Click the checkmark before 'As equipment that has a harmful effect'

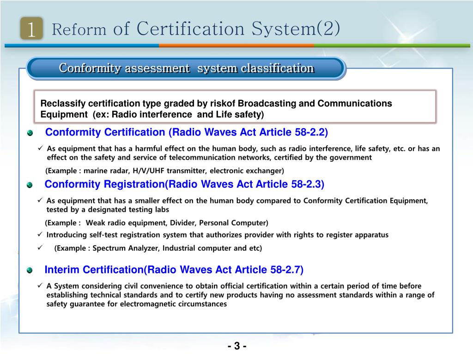pos(41,148)
